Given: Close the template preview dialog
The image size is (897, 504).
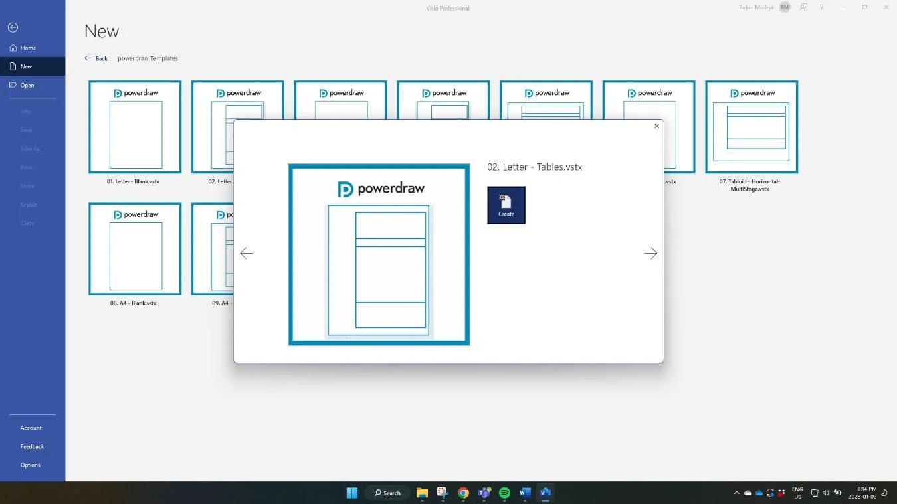Looking at the screenshot, I should [656, 126].
